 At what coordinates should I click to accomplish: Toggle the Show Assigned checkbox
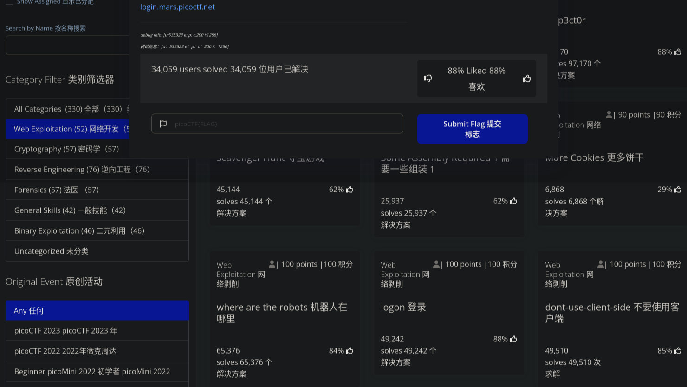tap(9, 2)
